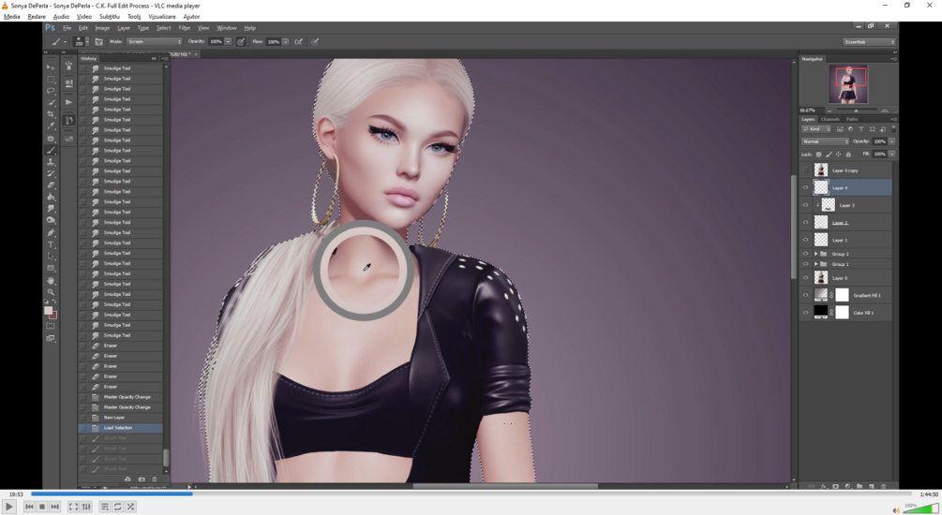Toggle VLC playlist icon

(105, 507)
